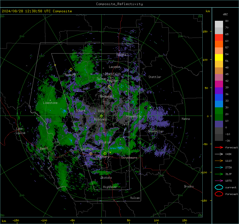Click the yellow diamond marker above Calgary

105,153
